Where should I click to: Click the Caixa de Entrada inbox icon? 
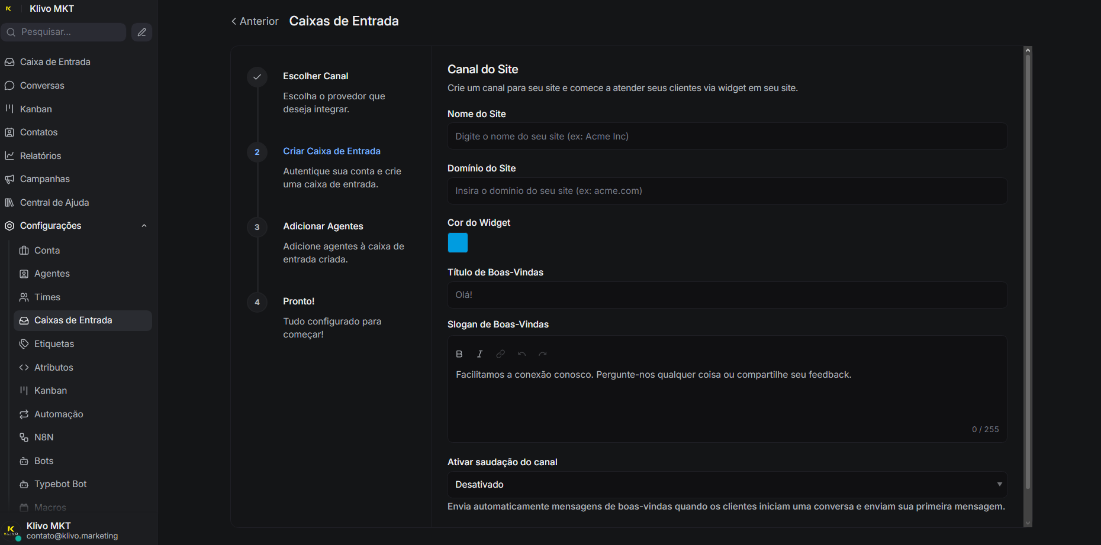point(9,62)
